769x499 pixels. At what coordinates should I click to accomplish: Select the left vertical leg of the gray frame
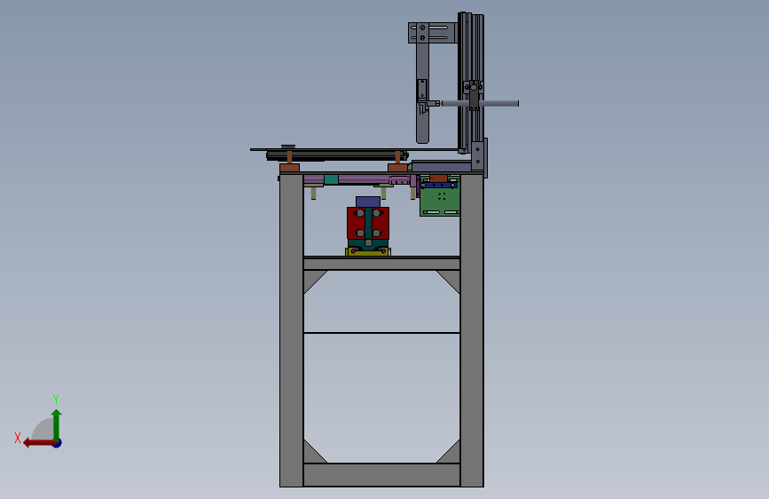(292, 330)
